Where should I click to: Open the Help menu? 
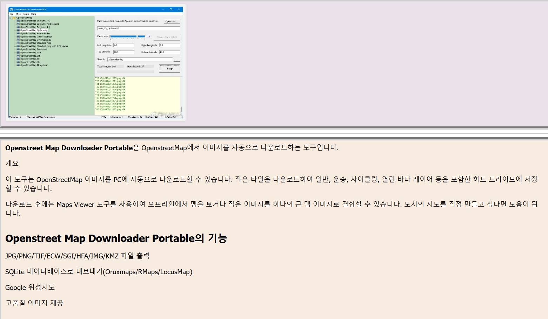pos(33,14)
